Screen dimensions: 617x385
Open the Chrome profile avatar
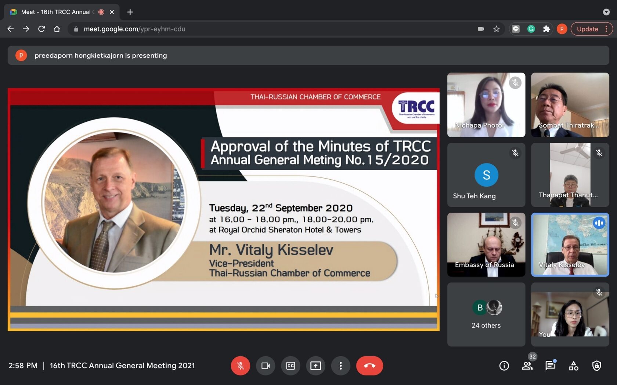(562, 29)
